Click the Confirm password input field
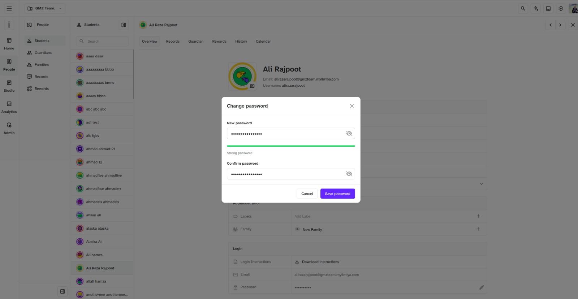This screenshot has width=578, height=299. [291, 174]
